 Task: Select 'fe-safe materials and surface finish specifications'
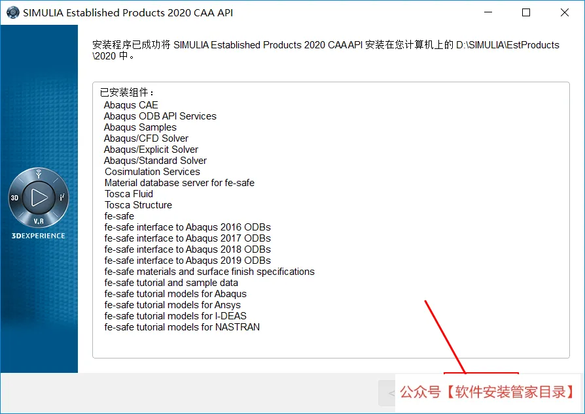[209, 272]
